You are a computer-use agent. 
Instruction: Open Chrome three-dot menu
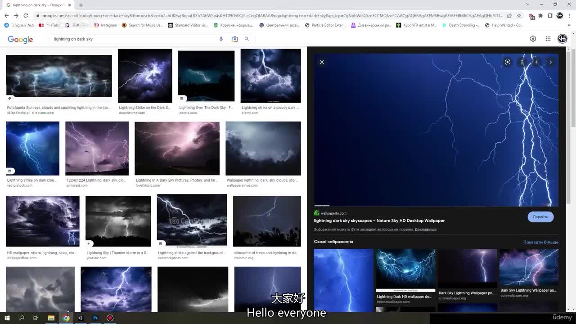[570, 15]
